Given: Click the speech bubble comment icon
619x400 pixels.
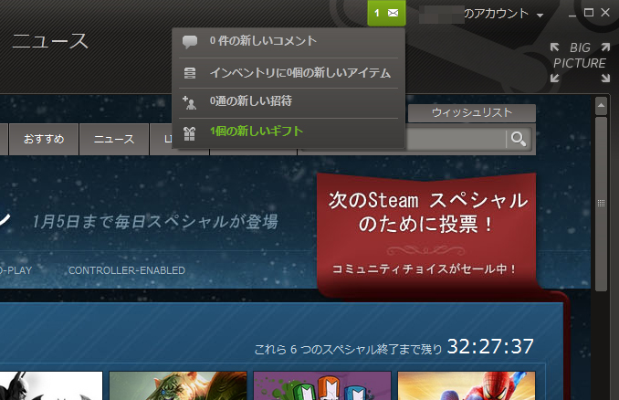Looking at the screenshot, I should (x=190, y=42).
